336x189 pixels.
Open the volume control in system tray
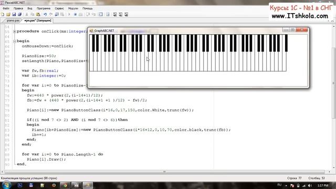(x=310, y=185)
